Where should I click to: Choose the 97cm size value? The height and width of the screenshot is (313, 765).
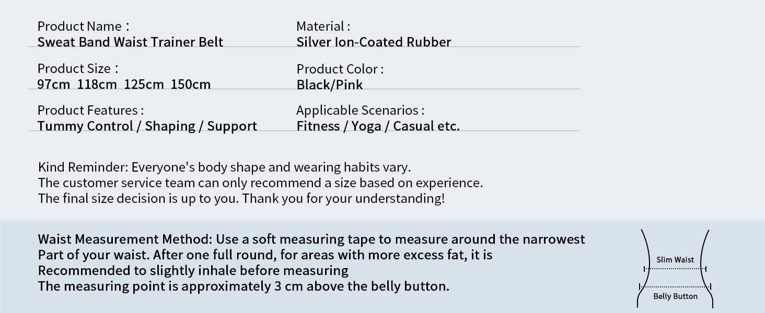coord(53,84)
